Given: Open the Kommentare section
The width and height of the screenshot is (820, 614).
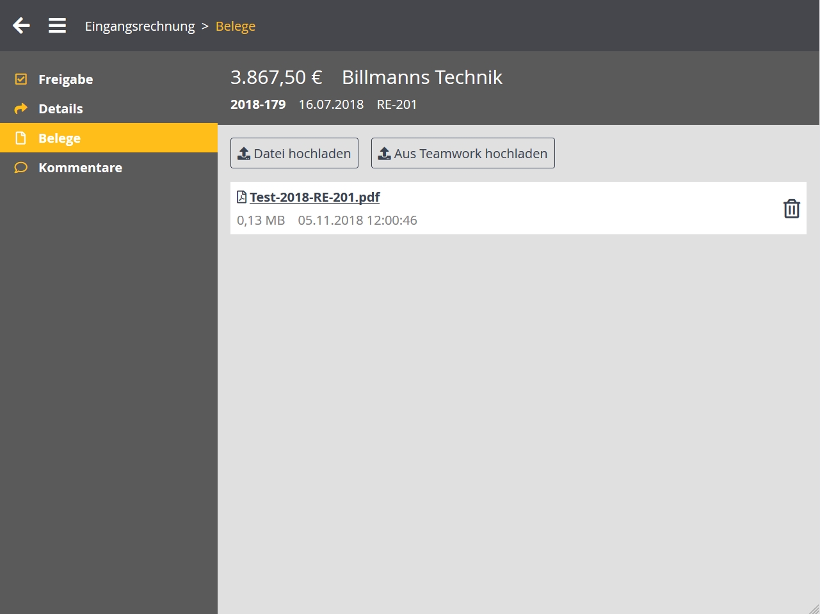Looking at the screenshot, I should point(109,168).
